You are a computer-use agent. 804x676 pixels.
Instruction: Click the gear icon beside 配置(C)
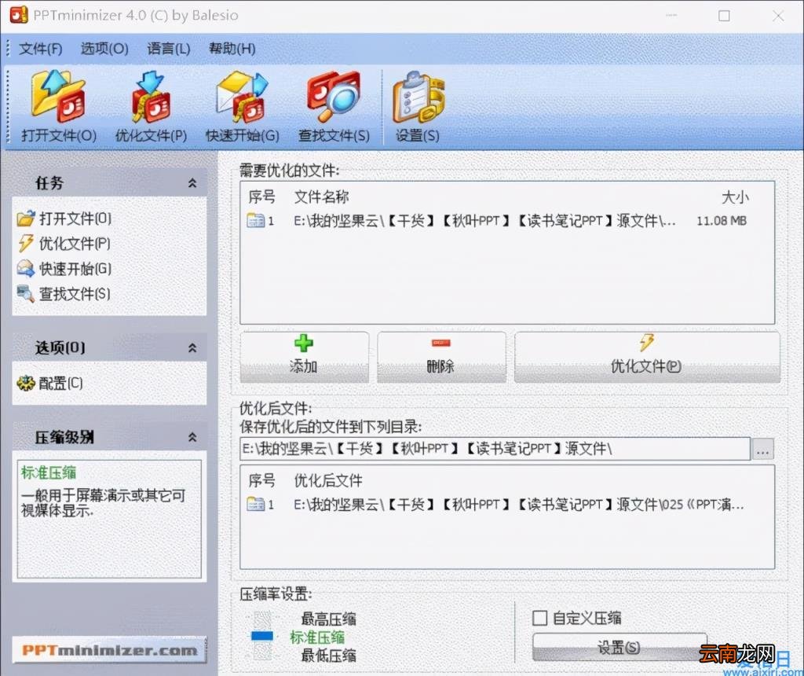(x=26, y=383)
